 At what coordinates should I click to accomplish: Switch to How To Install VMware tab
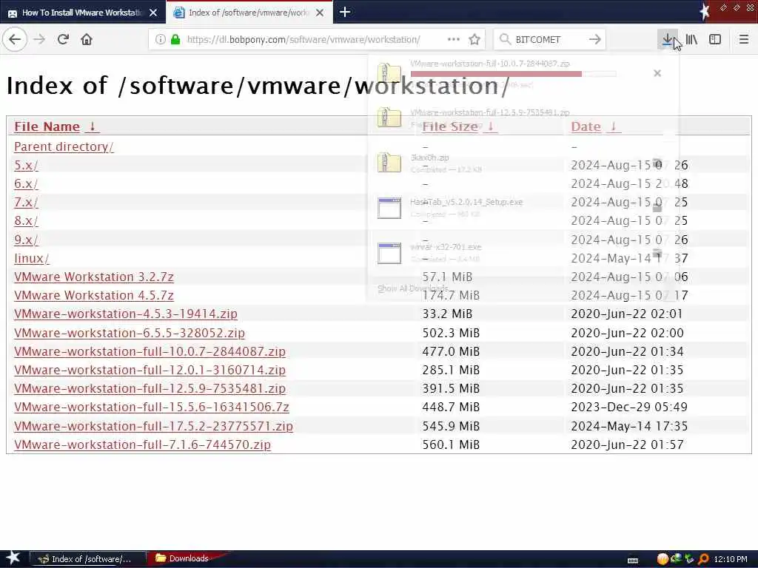(x=83, y=13)
